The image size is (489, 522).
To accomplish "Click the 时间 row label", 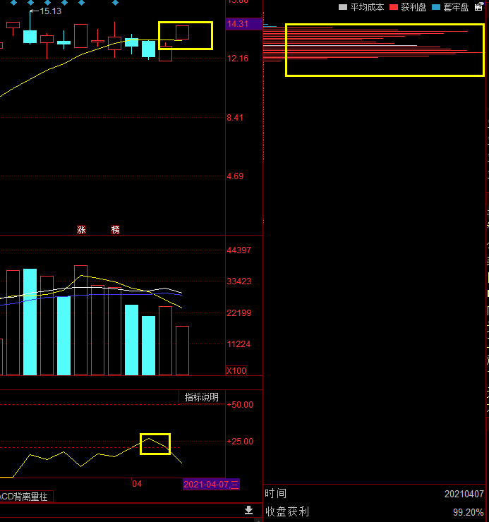I will click(x=275, y=493).
